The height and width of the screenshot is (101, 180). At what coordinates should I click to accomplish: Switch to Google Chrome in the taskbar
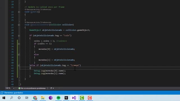point(35,98)
